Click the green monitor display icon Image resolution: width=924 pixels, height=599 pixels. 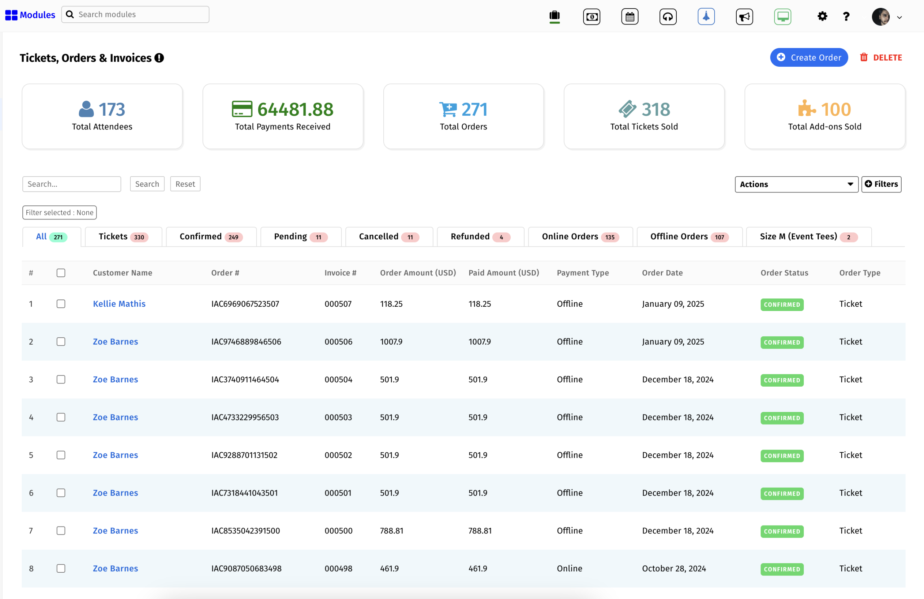pos(782,17)
